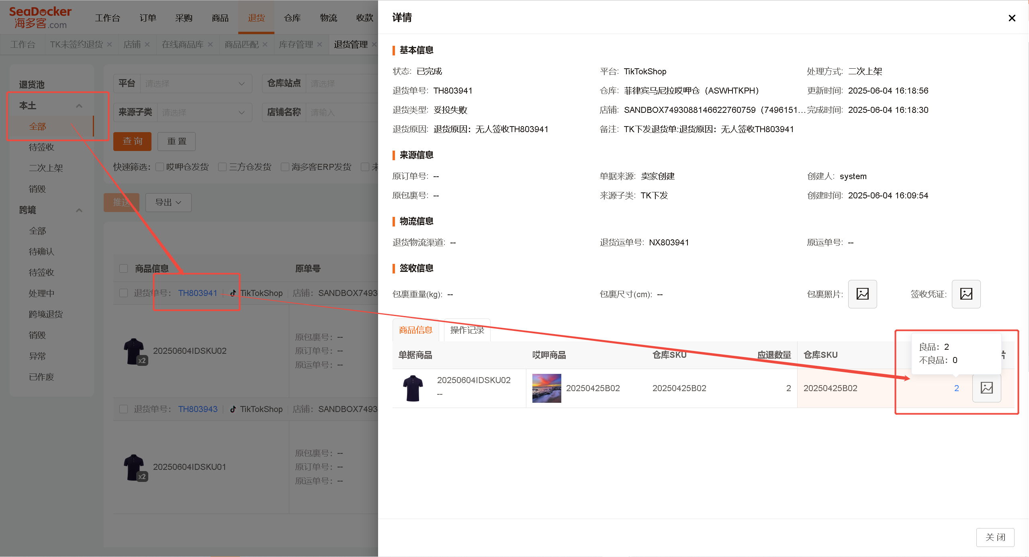Select 待签收 under 本土
This screenshot has height=557, width=1029.
click(41, 147)
